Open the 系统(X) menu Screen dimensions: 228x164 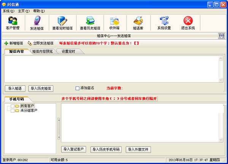pos(9,11)
